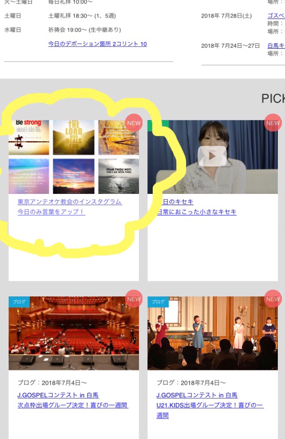285x439 pixels.
Task: Click NEW badge on singers blog post
Action: [x=273, y=299]
